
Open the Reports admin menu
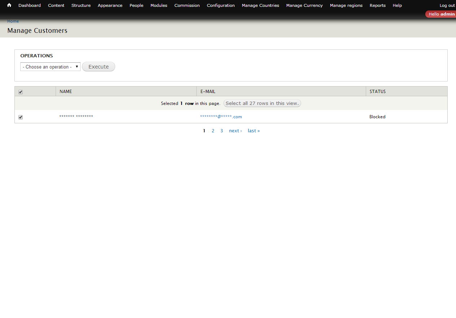click(377, 5)
